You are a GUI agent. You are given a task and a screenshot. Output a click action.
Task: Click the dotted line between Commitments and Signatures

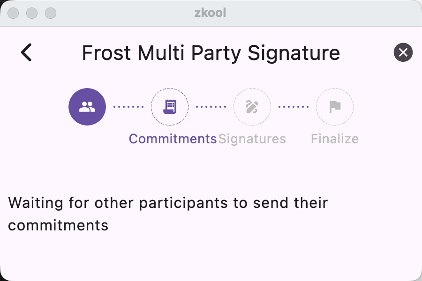[x=211, y=107]
